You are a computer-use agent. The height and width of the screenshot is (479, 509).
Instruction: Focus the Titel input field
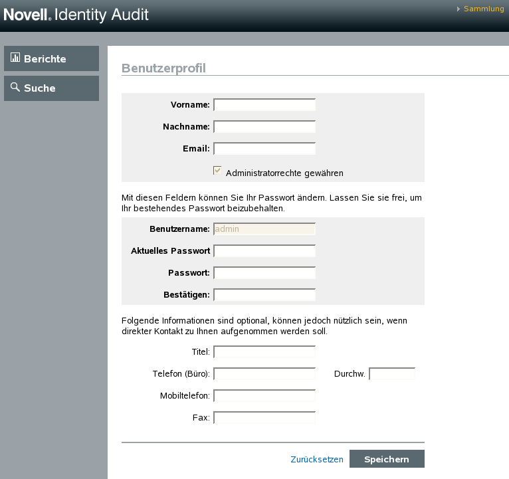[x=264, y=351]
